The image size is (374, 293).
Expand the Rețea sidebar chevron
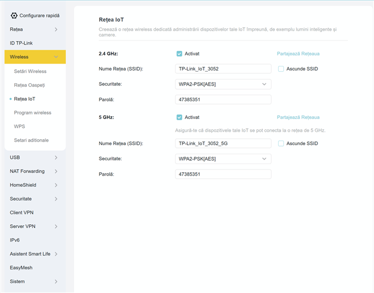point(56,29)
